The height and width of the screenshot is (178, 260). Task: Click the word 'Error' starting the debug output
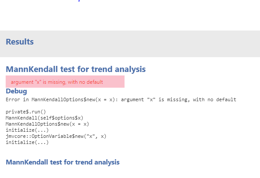[x=13, y=99]
